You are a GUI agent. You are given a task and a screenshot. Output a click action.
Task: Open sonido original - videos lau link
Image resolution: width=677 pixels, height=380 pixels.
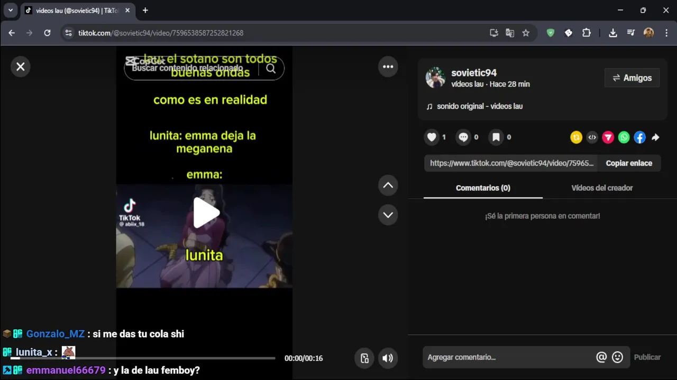479,106
